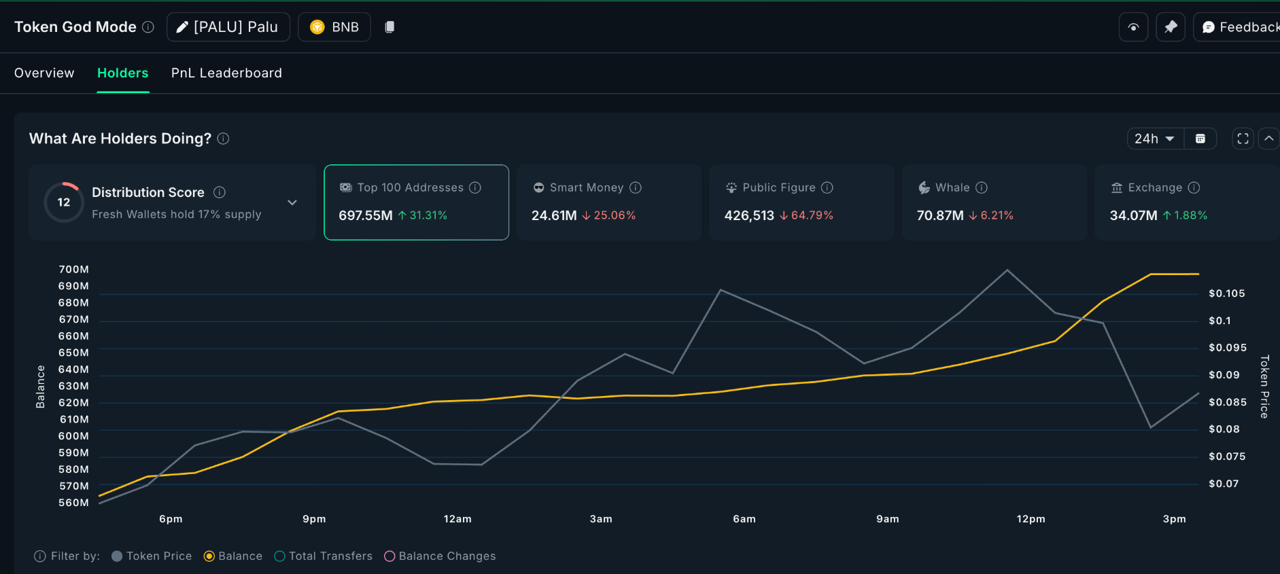Viewport: 1280px width, 574px height.
Task: Select the Smart Money holder card
Action: (608, 202)
